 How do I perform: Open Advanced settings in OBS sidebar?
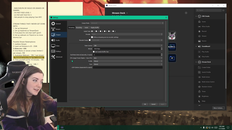[x=59, y=57]
